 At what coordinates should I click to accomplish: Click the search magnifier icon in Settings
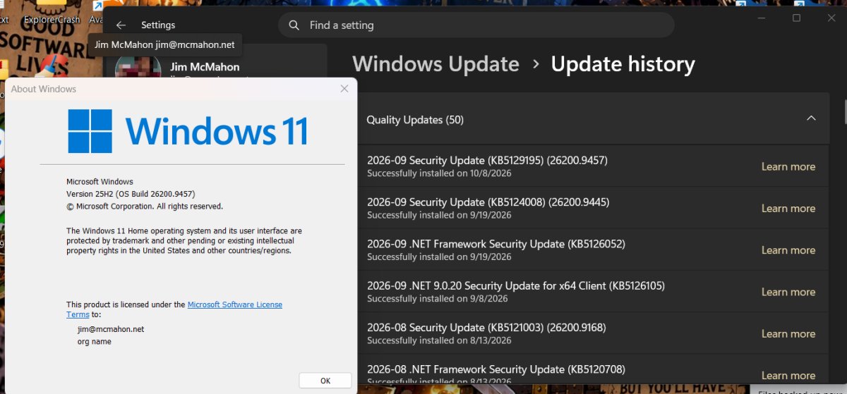(x=294, y=25)
